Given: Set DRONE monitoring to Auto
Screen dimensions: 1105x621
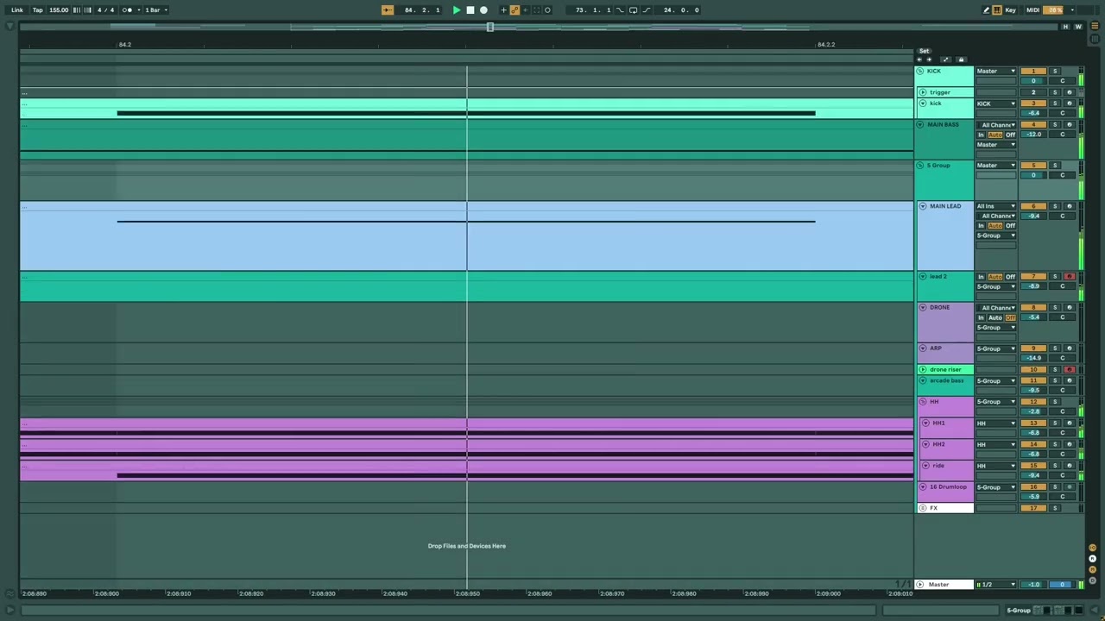Looking at the screenshot, I should [995, 317].
